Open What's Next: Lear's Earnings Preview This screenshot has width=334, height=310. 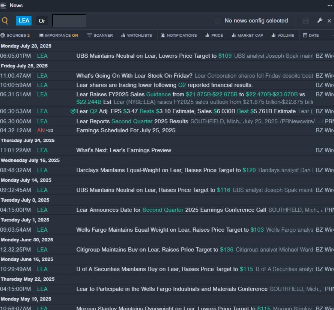[124, 150]
